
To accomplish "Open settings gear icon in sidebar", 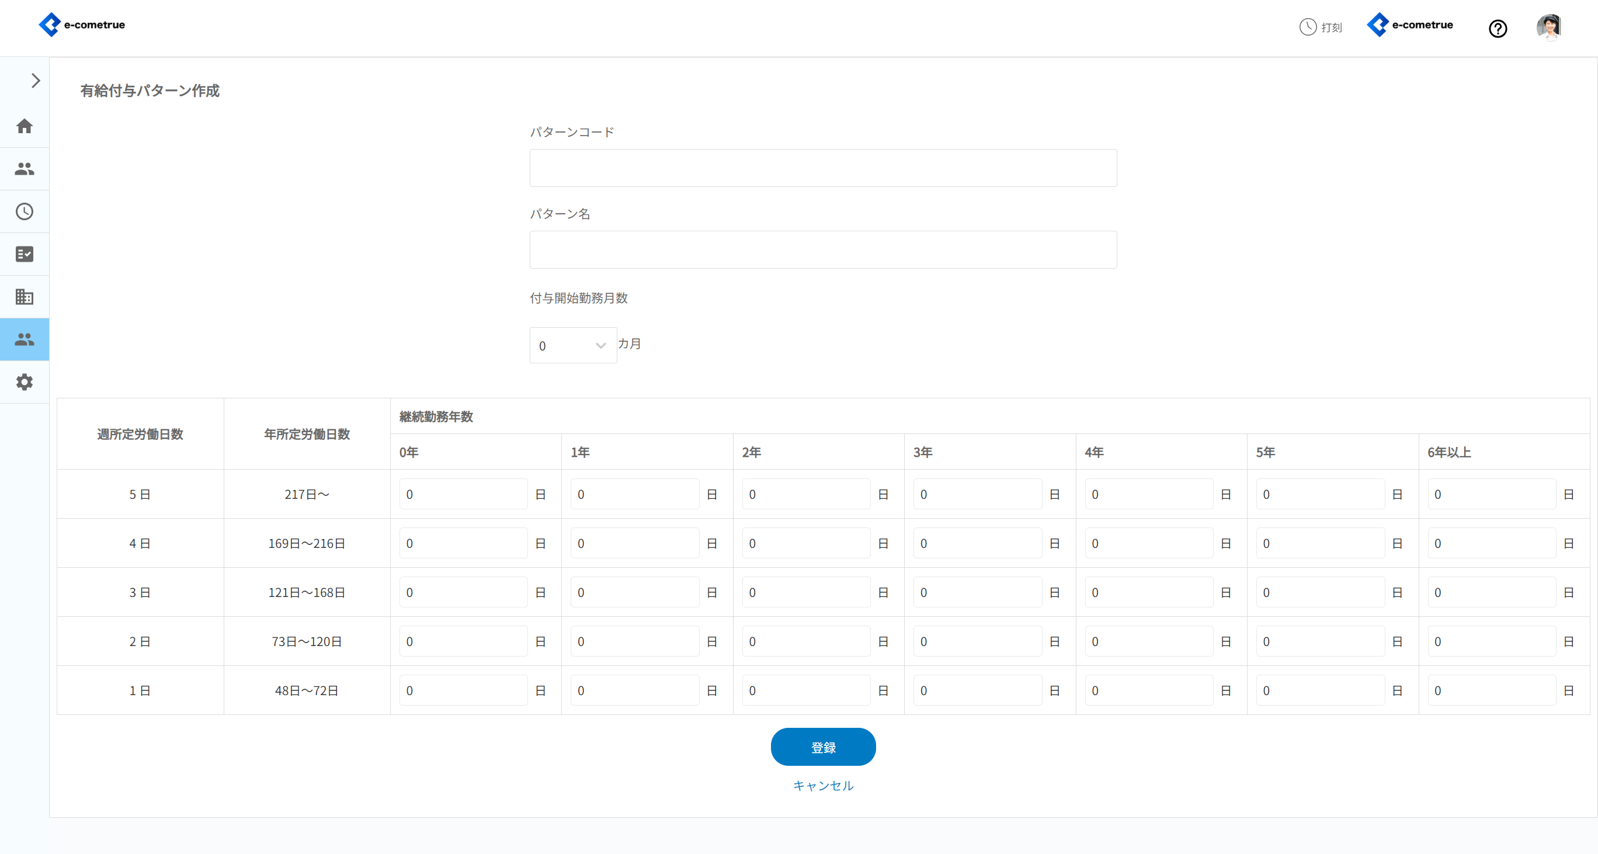I will coord(24,382).
